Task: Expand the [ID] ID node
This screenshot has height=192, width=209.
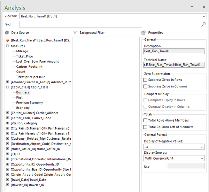Action: [x=8, y=154]
